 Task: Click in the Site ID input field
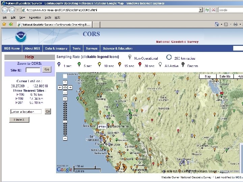(33, 70)
